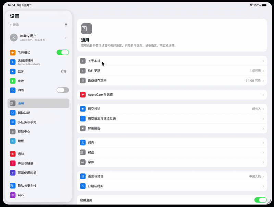Click the green 电池 battery icon
Image resolution: width=274 pixels, height=207 pixels.
pyautogui.click(x=13, y=81)
